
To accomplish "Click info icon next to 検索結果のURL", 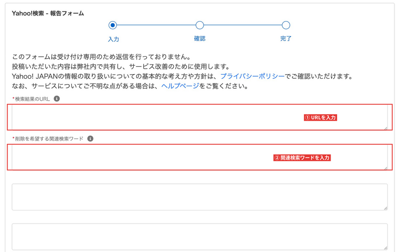I will coord(57,99).
